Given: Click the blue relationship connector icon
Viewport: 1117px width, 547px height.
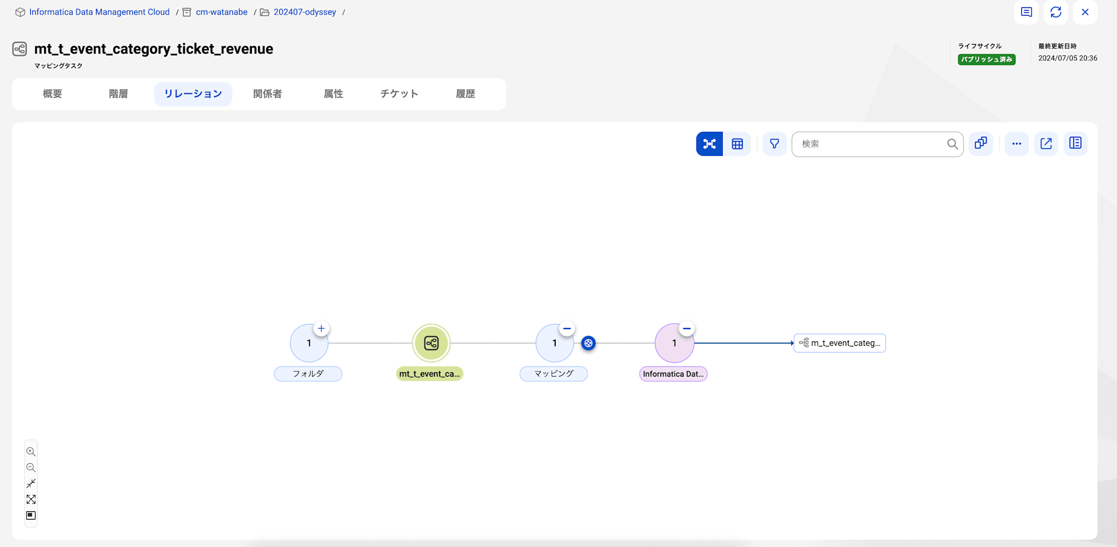Looking at the screenshot, I should pyautogui.click(x=588, y=343).
